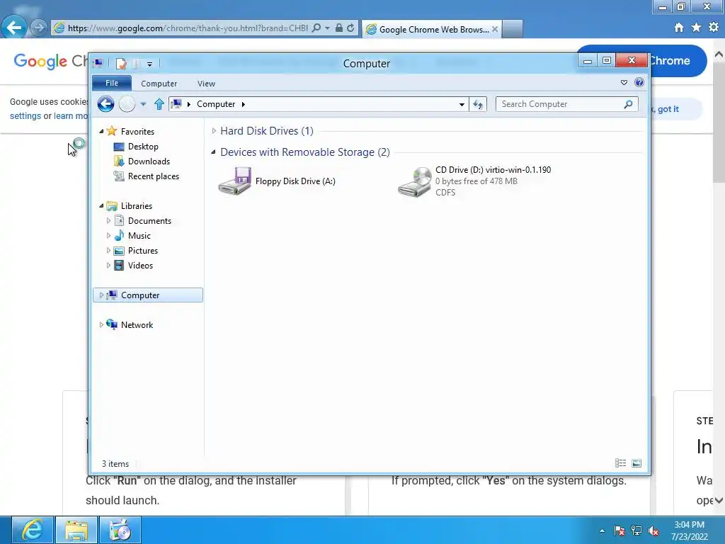Click the Properties quick access icon
Viewport: 725px width, 544px height.
(121, 63)
